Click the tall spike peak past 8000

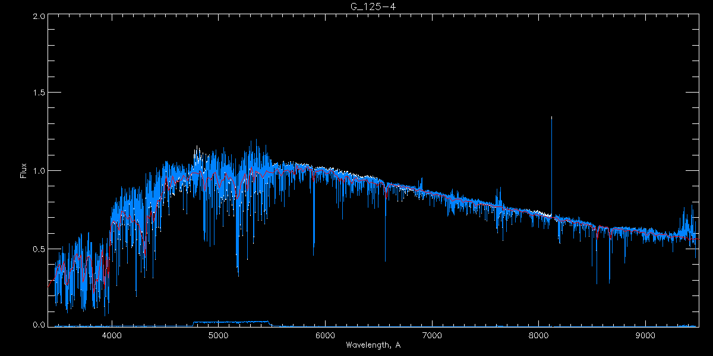pyautogui.click(x=551, y=118)
